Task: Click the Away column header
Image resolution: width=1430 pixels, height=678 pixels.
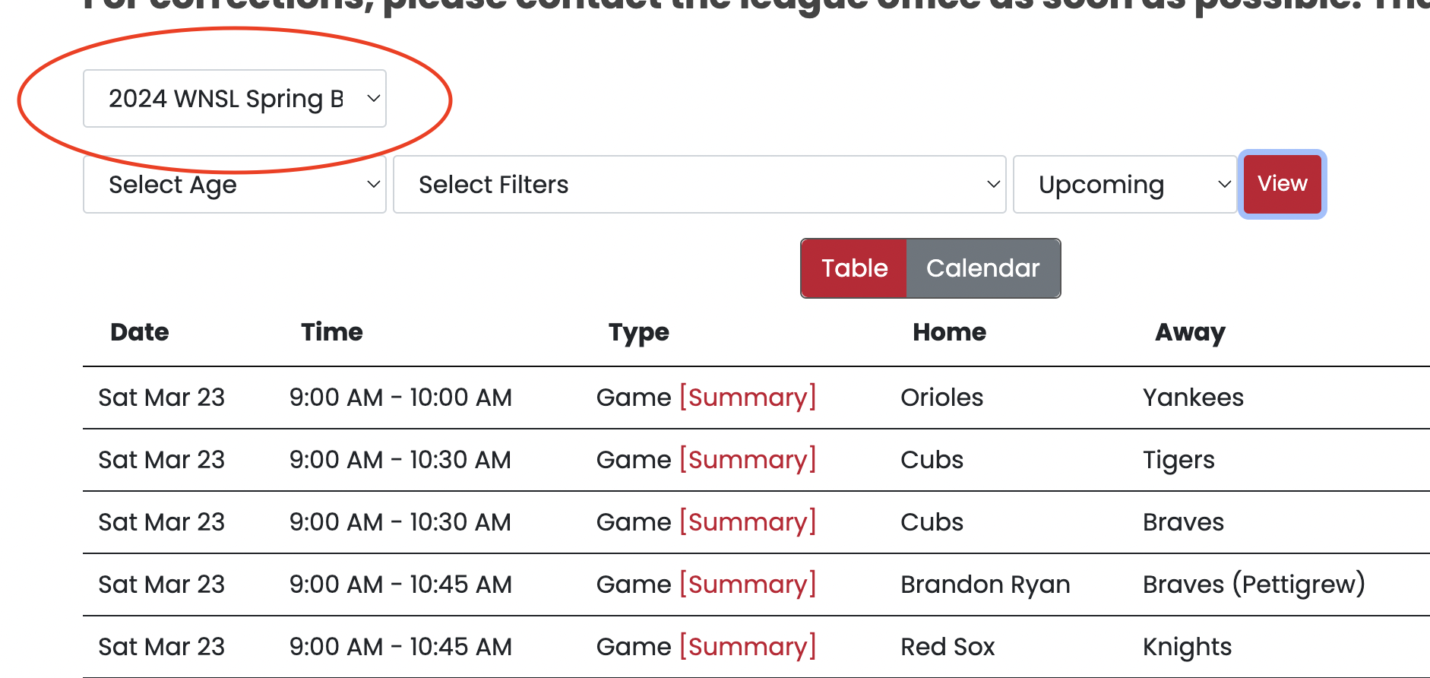Action: click(x=1190, y=332)
